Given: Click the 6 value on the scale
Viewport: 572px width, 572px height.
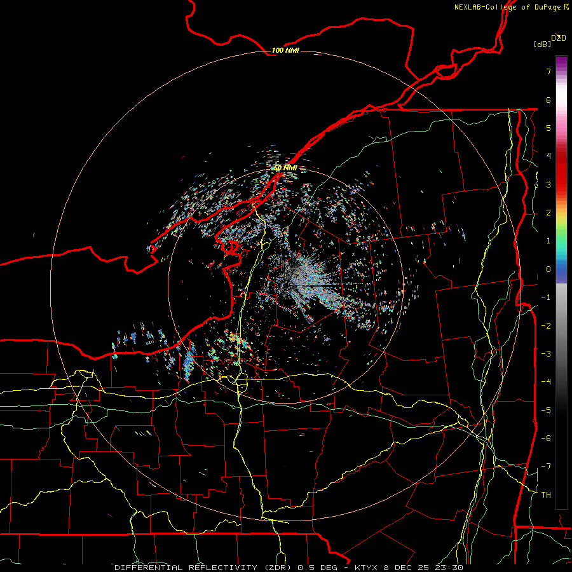Looking at the screenshot, I should pos(548,100).
